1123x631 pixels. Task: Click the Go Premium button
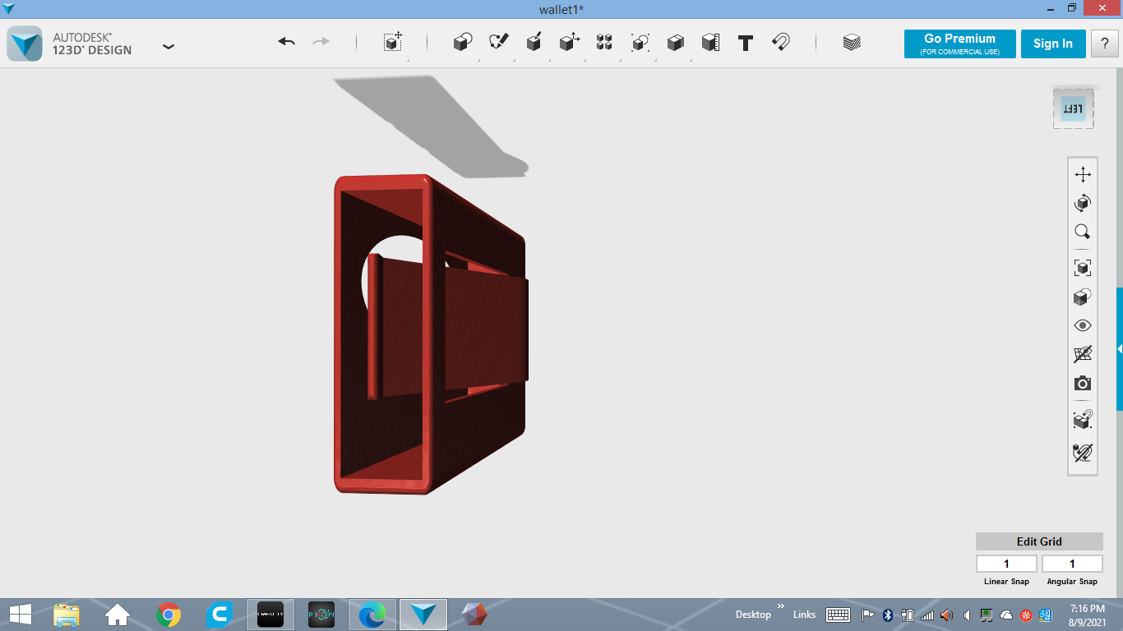pyautogui.click(x=959, y=44)
